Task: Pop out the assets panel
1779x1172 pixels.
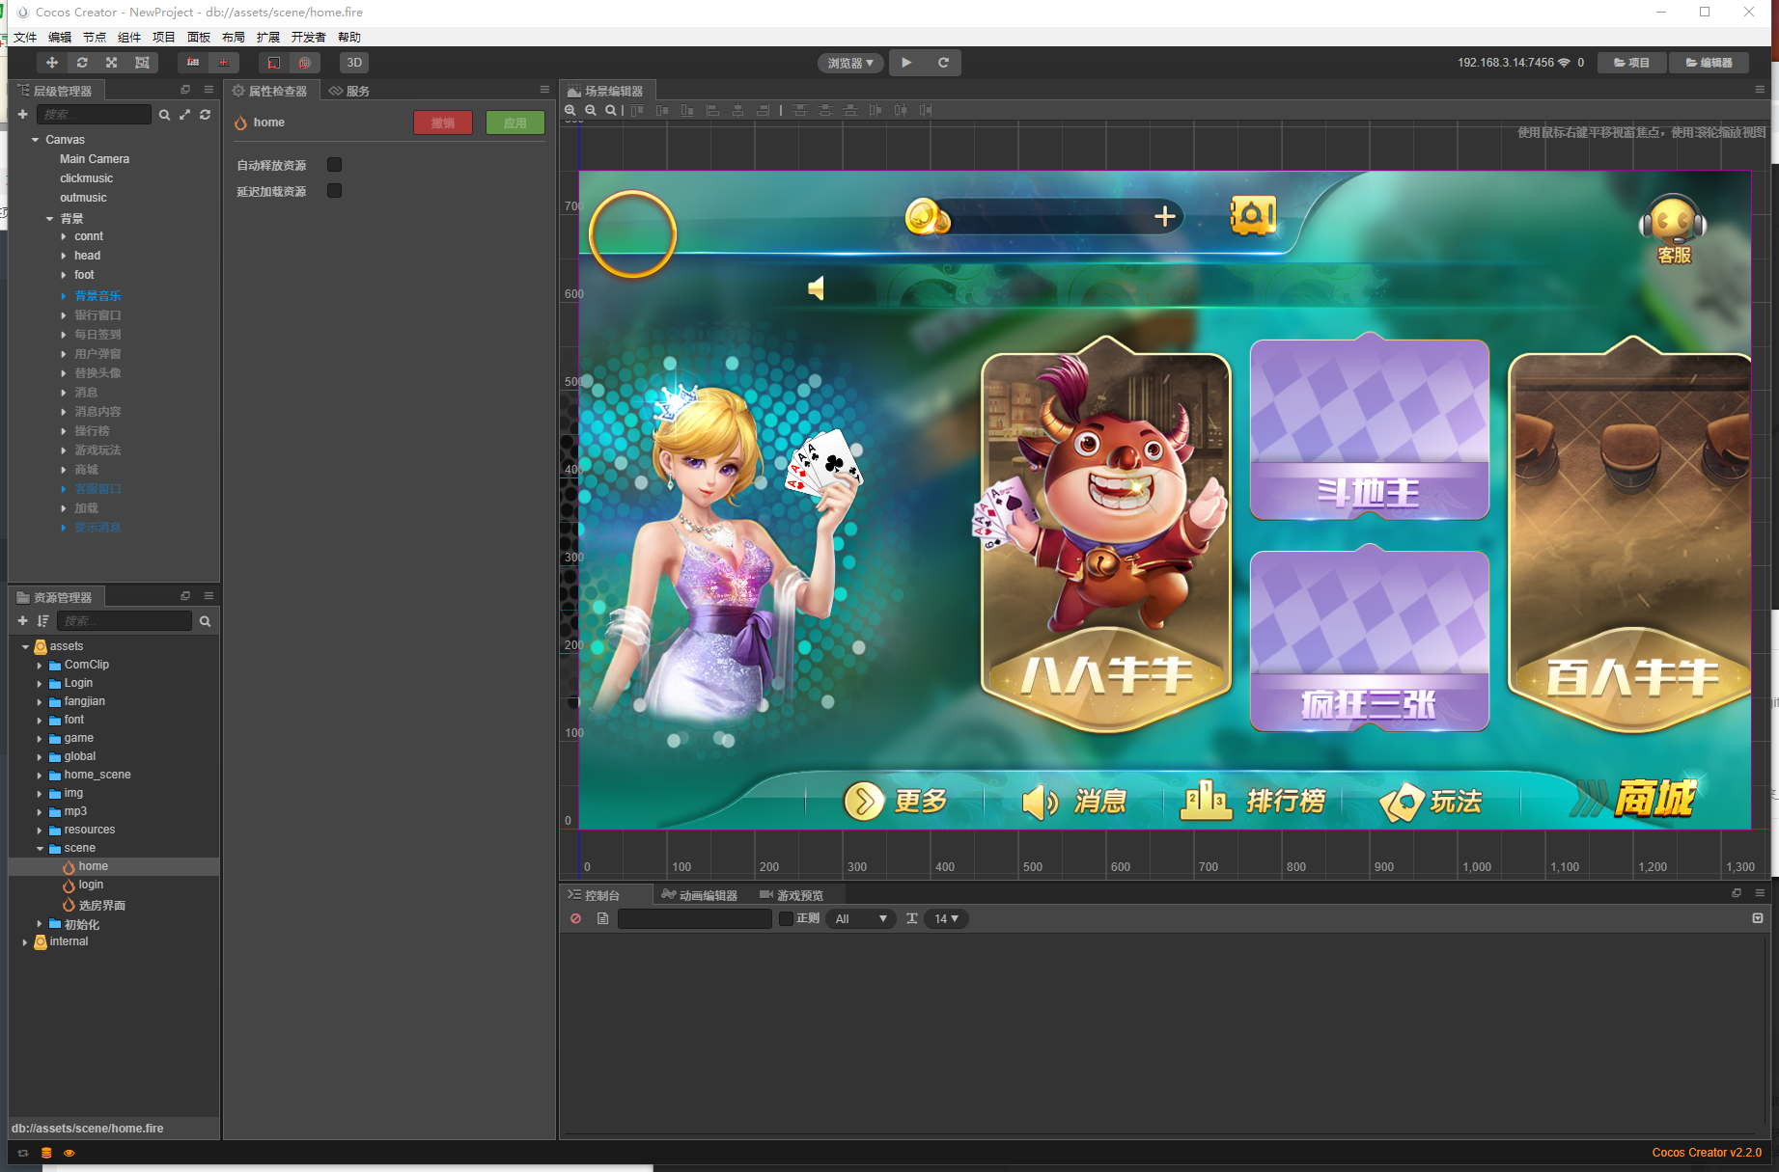Action: [x=185, y=596]
